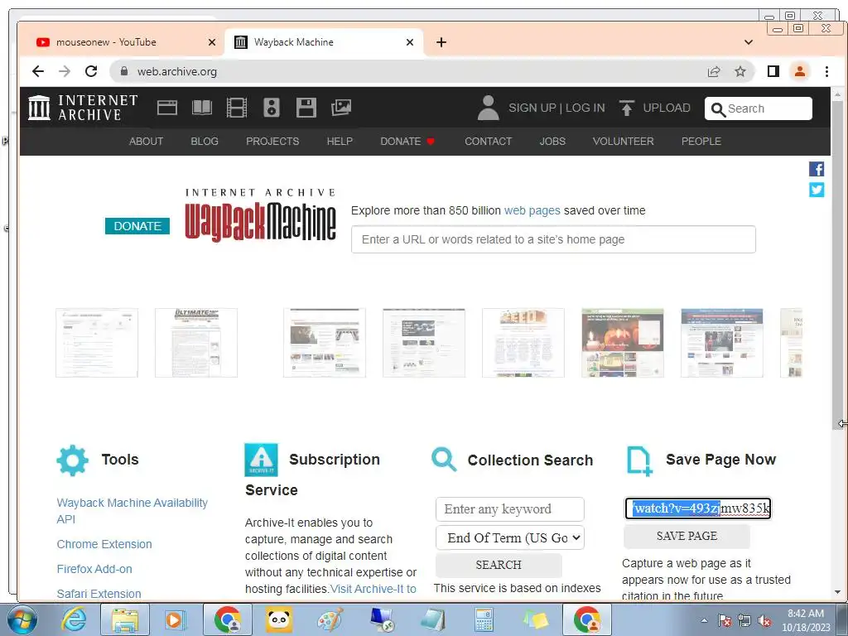Open the HELP menu item
The height and width of the screenshot is (636, 848).
(340, 141)
